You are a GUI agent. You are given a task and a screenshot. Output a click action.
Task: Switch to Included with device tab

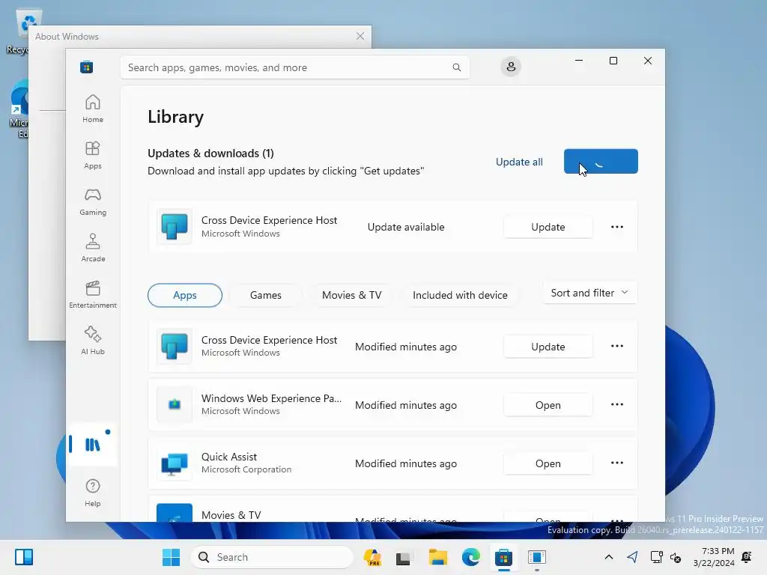point(460,295)
